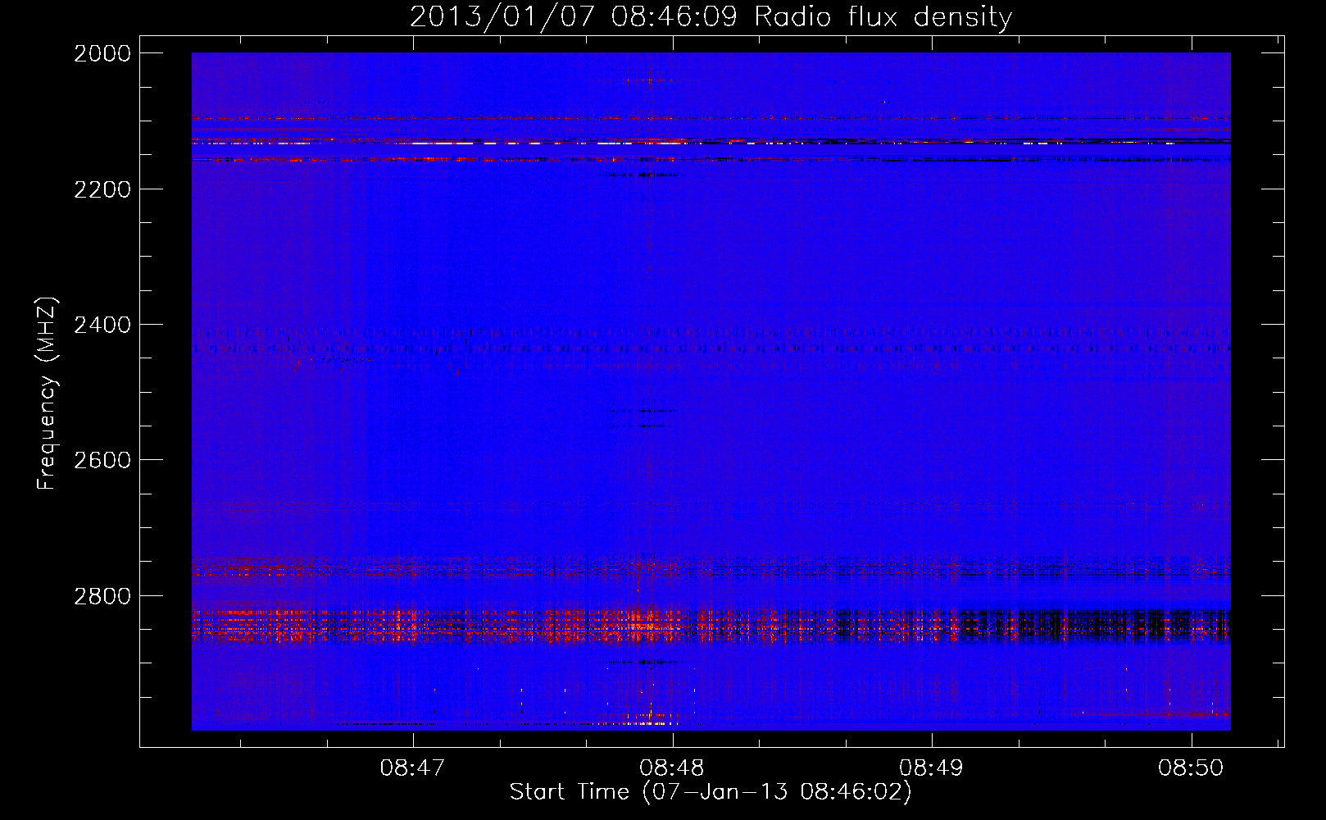Click the 08:47 time tick label
1326x820 pixels.
[413, 768]
